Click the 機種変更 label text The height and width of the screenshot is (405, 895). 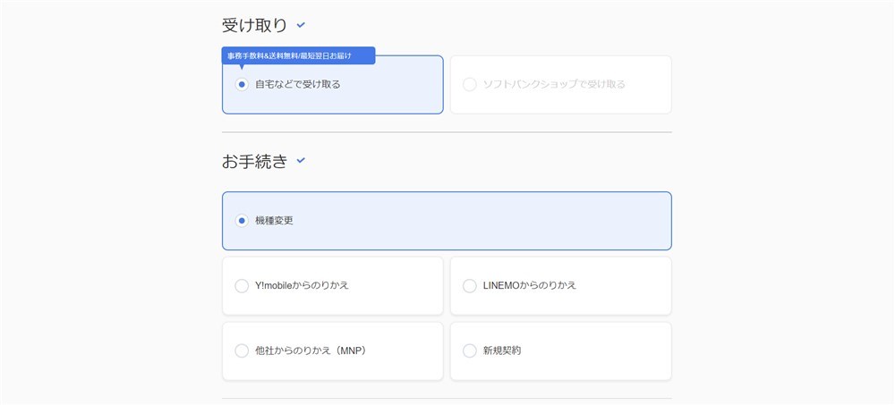(275, 221)
